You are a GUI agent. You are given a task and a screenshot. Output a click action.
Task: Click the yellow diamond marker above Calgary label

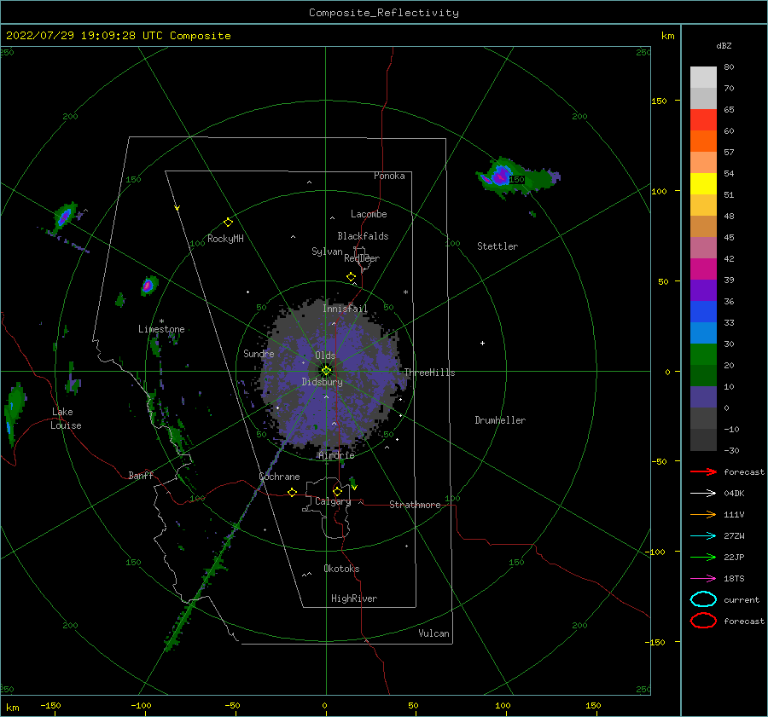pyautogui.click(x=337, y=491)
